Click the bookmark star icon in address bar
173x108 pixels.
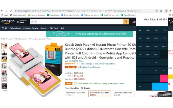(161, 11)
